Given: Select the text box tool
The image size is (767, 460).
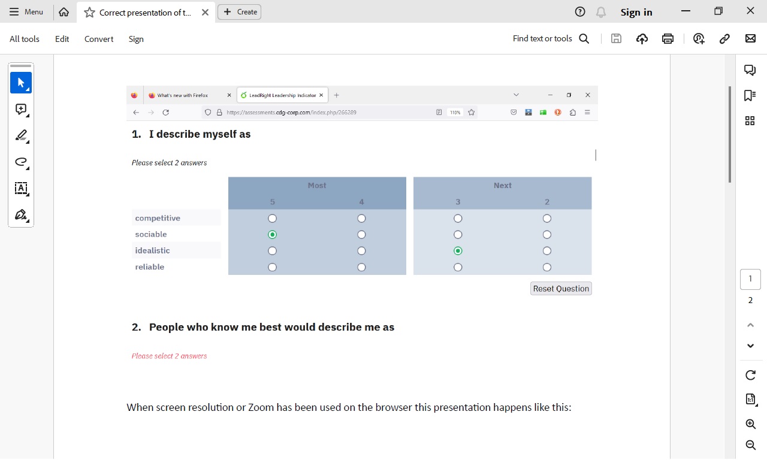Looking at the screenshot, I should coord(21,188).
